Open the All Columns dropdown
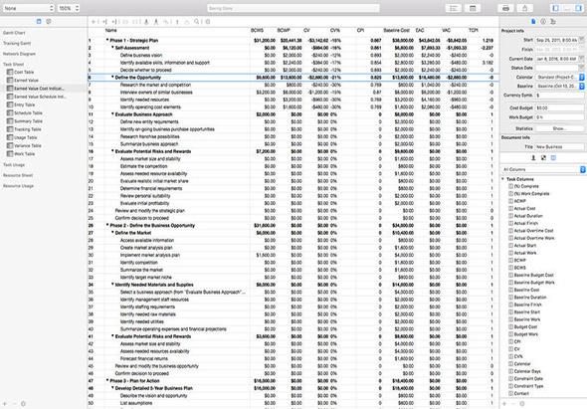The height and width of the screenshot is (409, 587). [x=543, y=169]
